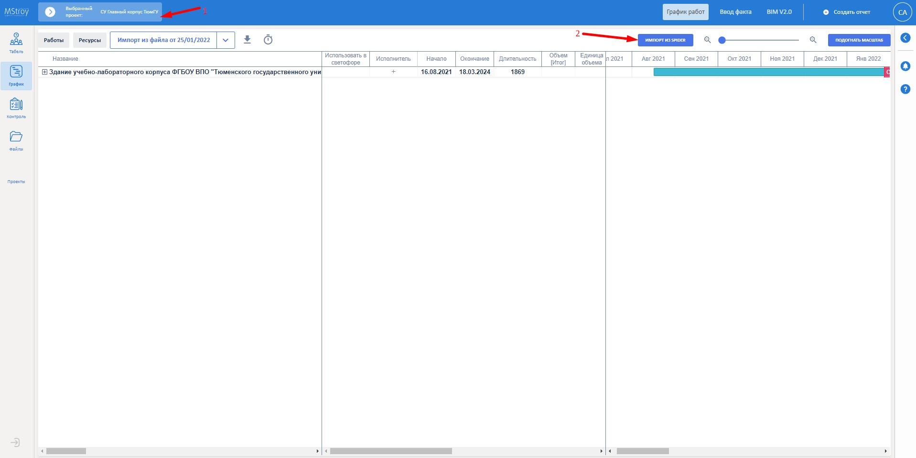Select the Сен 2021 timeline month
The image size is (916, 458).
(696, 59)
